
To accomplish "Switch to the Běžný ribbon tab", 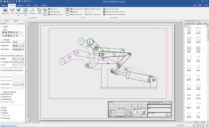I will click(x=36, y=5).
